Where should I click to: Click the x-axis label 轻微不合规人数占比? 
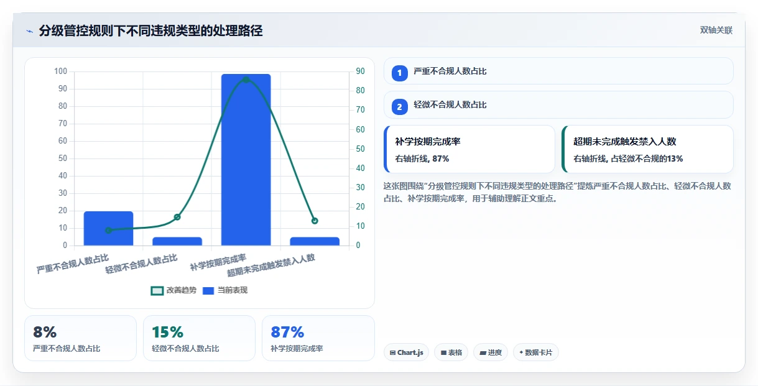click(141, 264)
